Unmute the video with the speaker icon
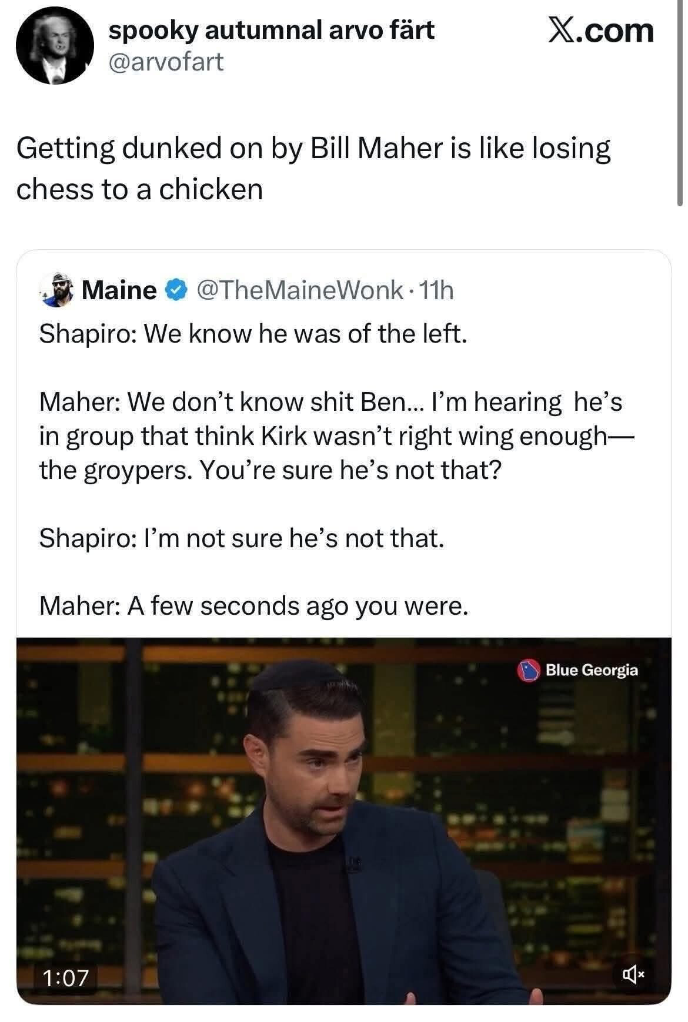The image size is (688, 1022). click(633, 976)
